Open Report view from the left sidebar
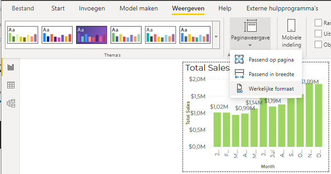Screen dimensions: 331x174 [11, 67]
